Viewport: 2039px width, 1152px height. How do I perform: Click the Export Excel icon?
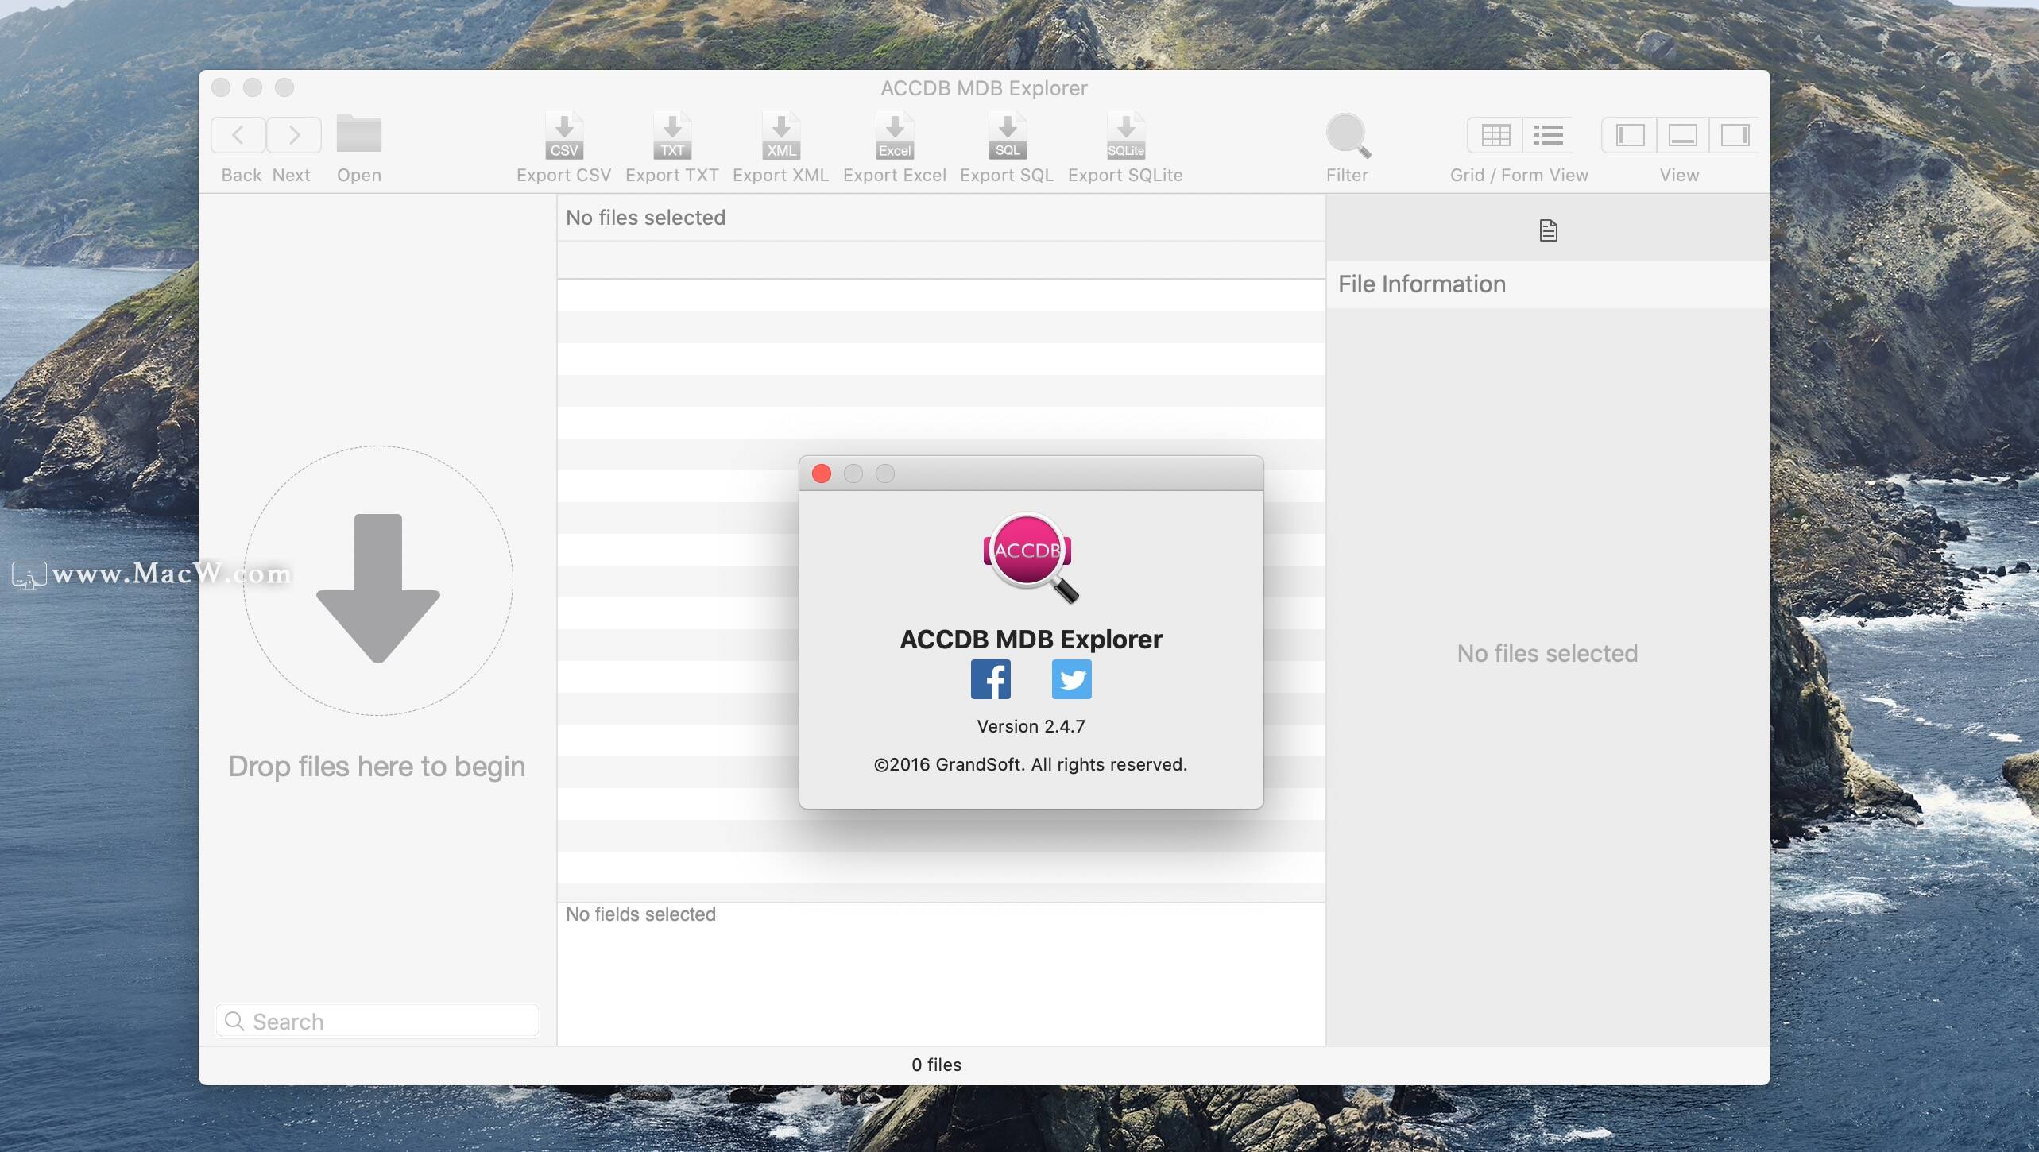coord(895,136)
